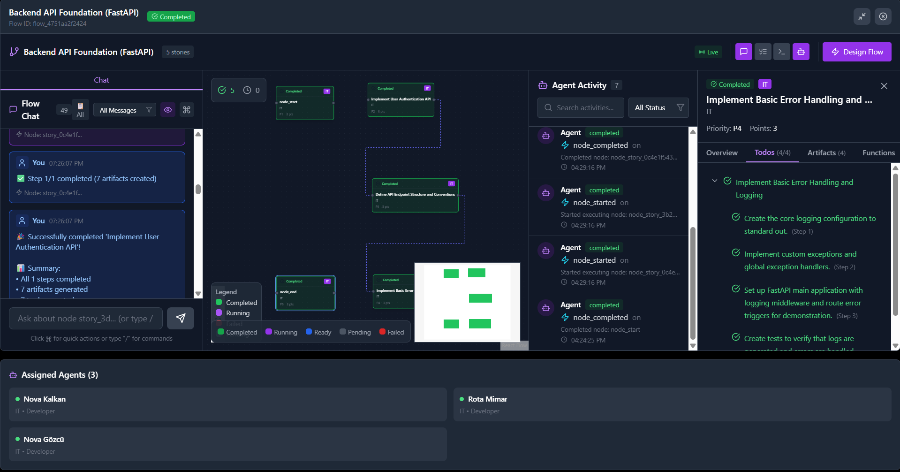Click the Running purple legend swatch

click(269, 332)
